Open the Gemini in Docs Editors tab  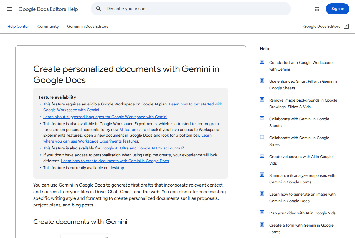[88, 26]
